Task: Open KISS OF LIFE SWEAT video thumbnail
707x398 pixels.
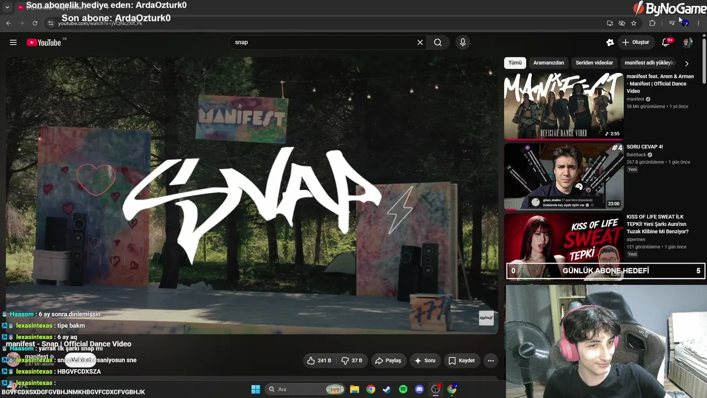Action: (563, 246)
